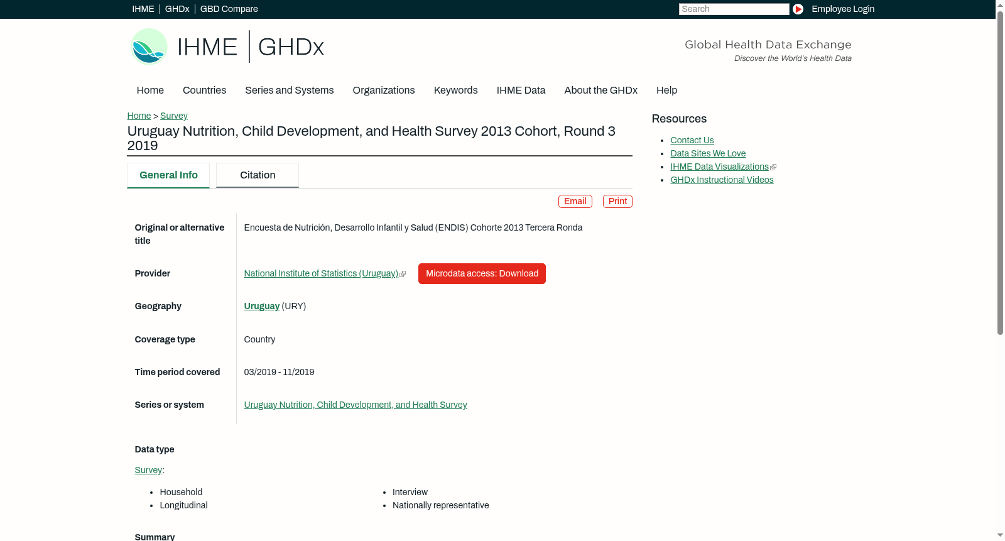
Task: Open the Employee Login link
Action: coord(843,9)
